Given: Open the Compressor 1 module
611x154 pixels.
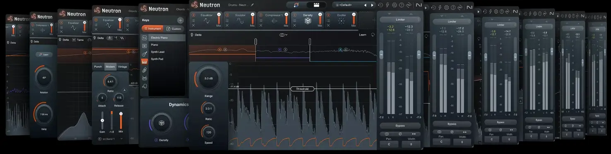Looking at the screenshot, I should [274, 21].
